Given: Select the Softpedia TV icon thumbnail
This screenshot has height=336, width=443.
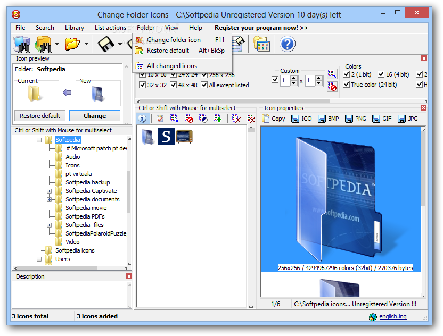Looking at the screenshot, I should tap(184, 137).
